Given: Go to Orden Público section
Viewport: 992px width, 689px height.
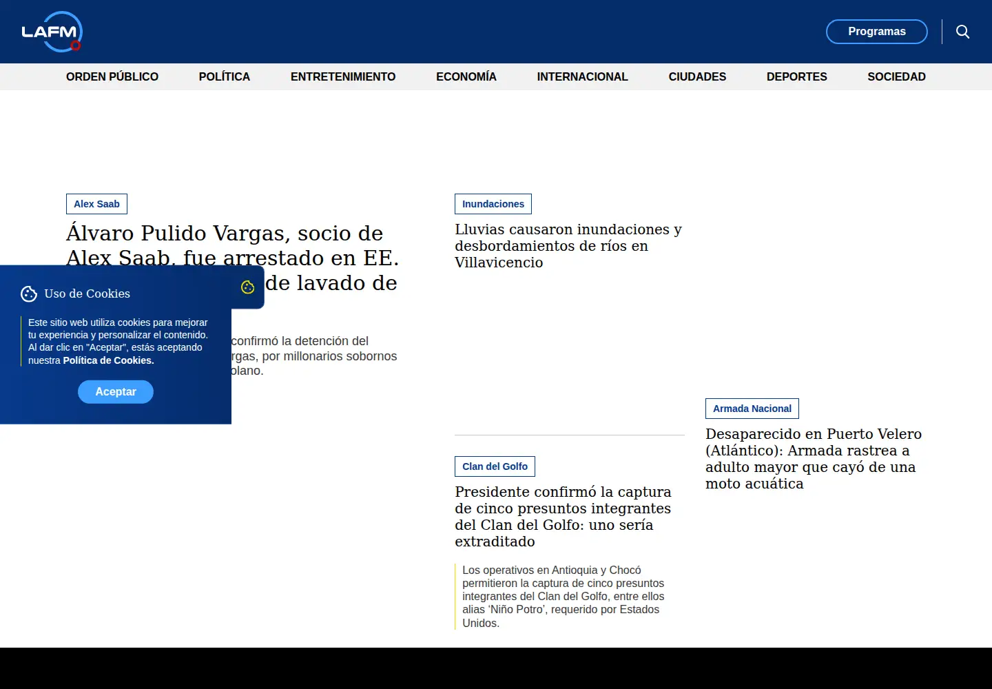Looking at the screenshot, I should click(x=112, y=76).
